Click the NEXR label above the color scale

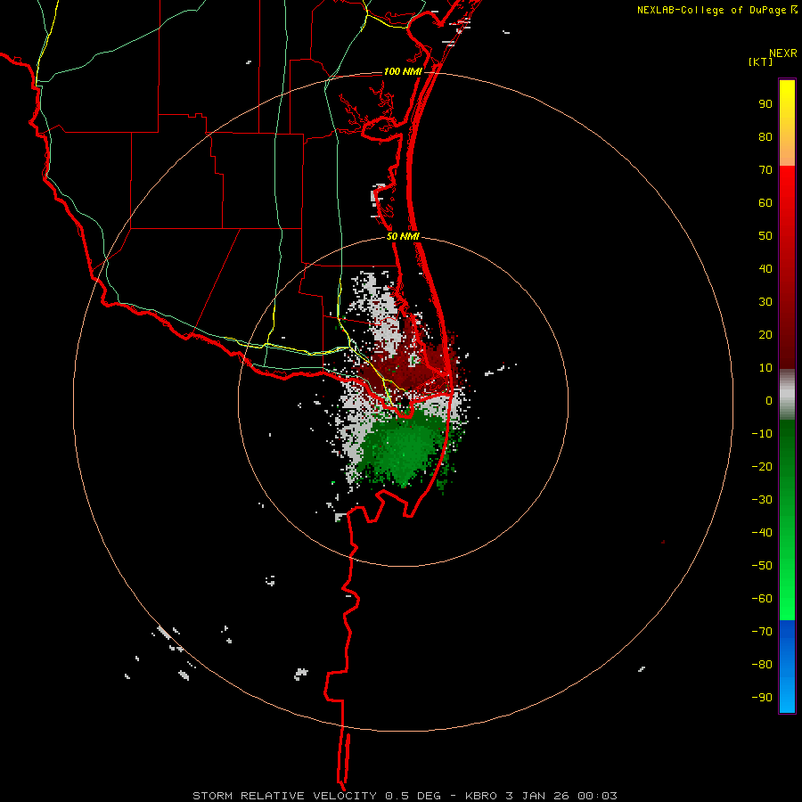tap(783, 53)
